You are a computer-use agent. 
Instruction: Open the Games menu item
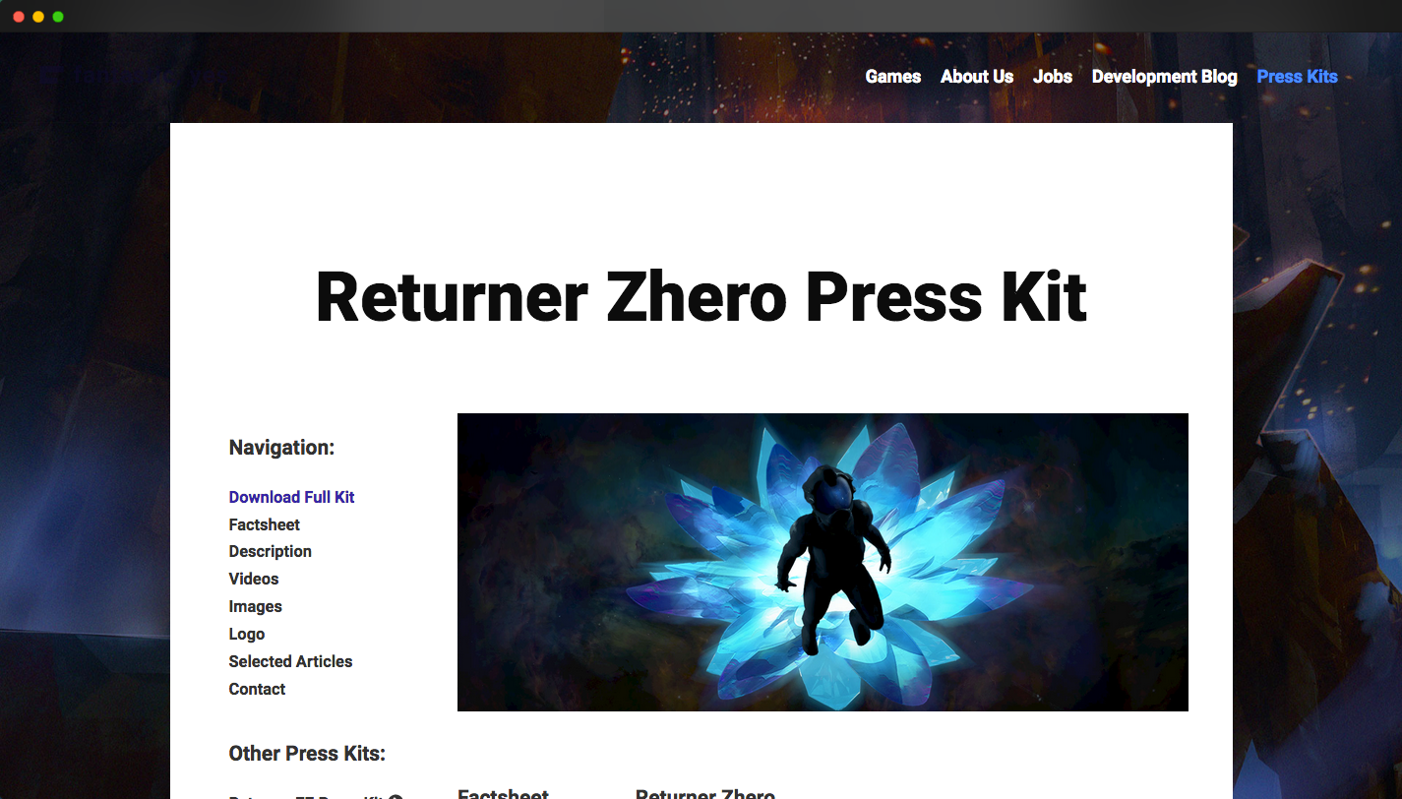click(892, 77)
